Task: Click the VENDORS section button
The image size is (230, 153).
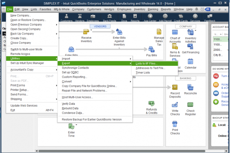Action: pos(100,26)
